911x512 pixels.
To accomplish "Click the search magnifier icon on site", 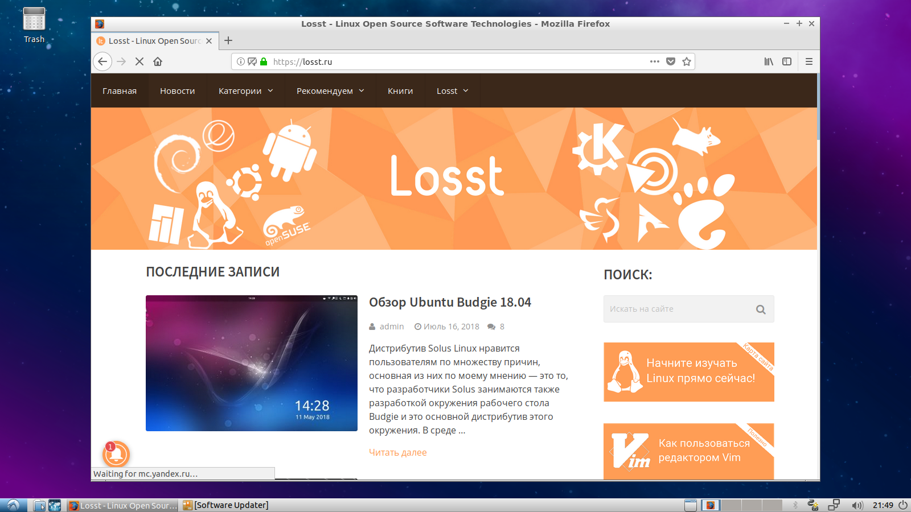I will click(761, 309).
